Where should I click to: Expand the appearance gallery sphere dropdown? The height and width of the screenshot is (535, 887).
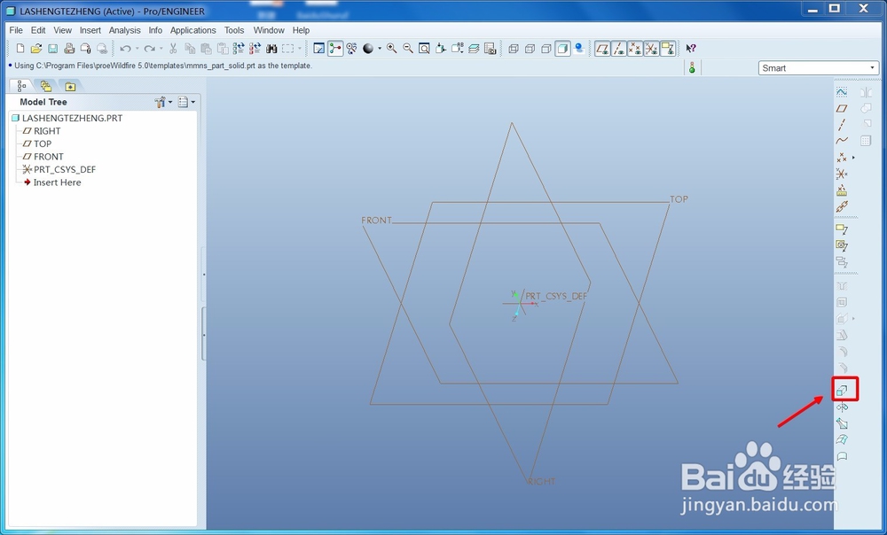coord(380,49)
